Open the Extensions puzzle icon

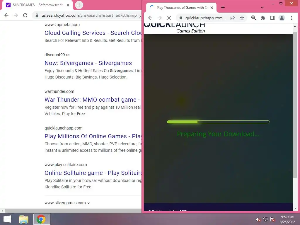point(263,18)
